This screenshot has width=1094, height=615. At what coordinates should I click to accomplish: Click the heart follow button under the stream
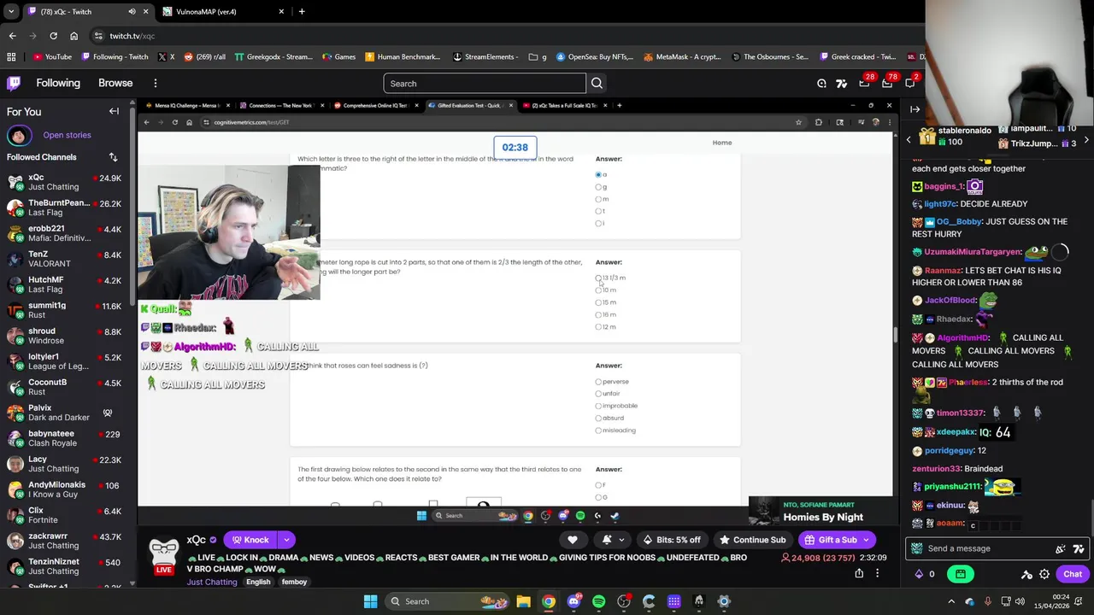point(573,540)
